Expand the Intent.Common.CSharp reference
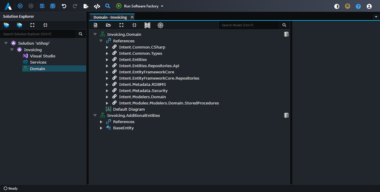The image size is (380, 192). coord(107,47)
